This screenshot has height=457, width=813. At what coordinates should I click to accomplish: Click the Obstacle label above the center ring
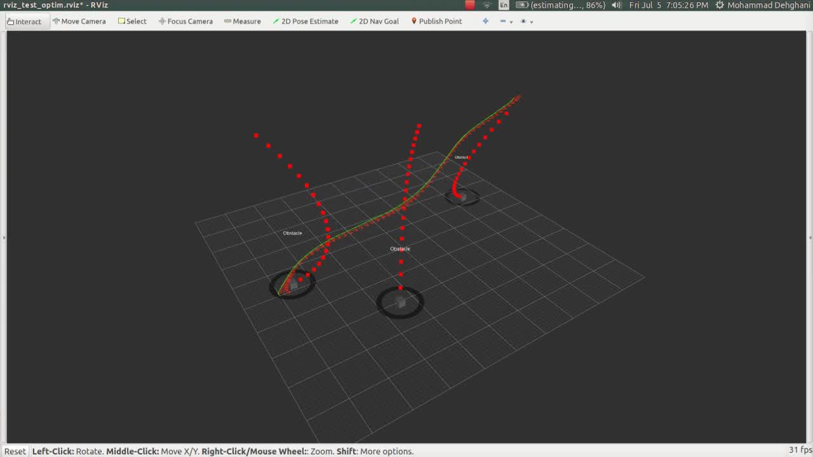[400, 249]
